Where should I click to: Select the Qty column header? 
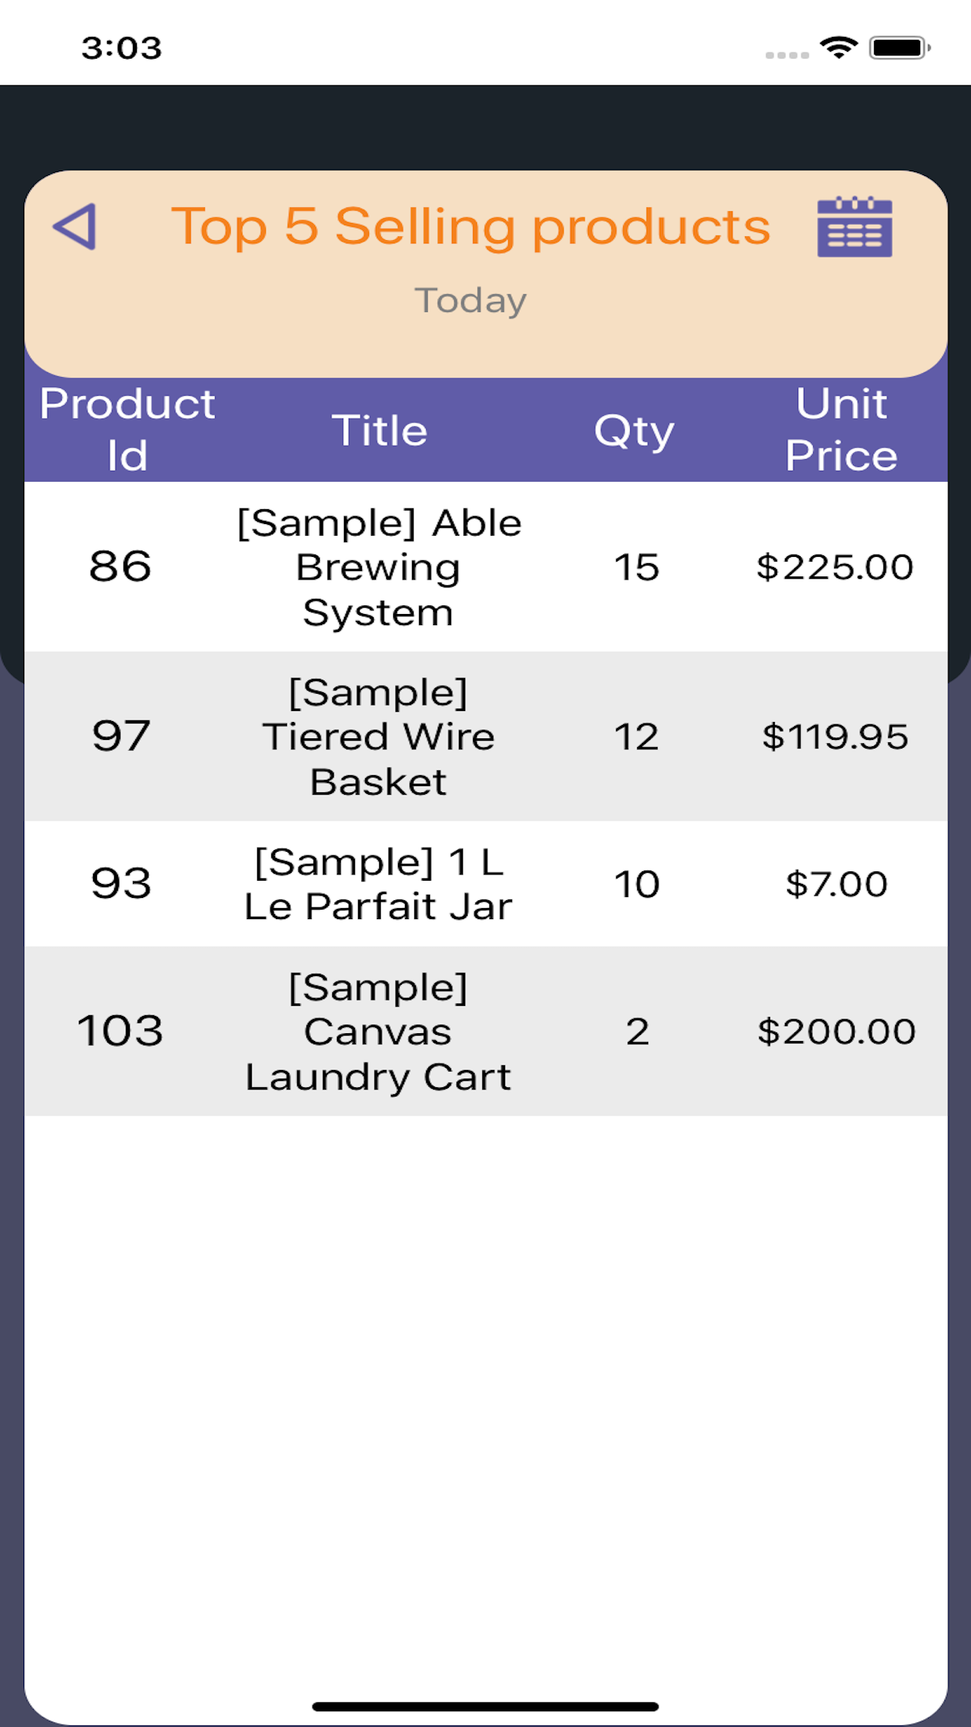(634, 430)
